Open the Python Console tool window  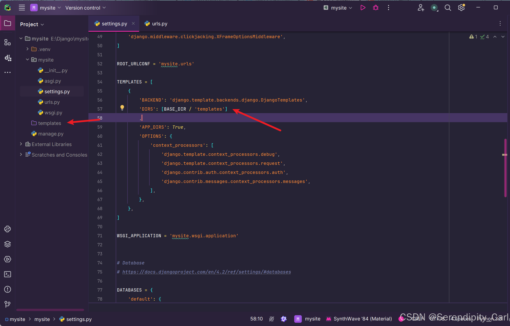(8, 229)
